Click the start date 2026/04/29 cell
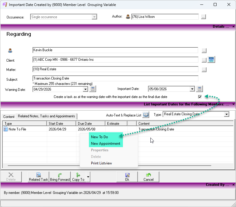This screenshot has height=207, width=236. tap(57, 129)
